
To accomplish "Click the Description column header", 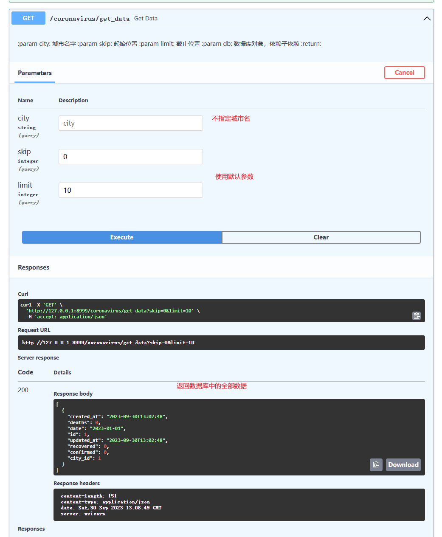I will pyautogui.click(x=73, y=101).
